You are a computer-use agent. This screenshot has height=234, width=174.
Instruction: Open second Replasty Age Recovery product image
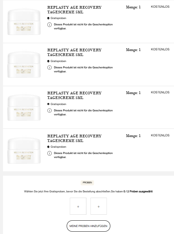tap(24, 64)
